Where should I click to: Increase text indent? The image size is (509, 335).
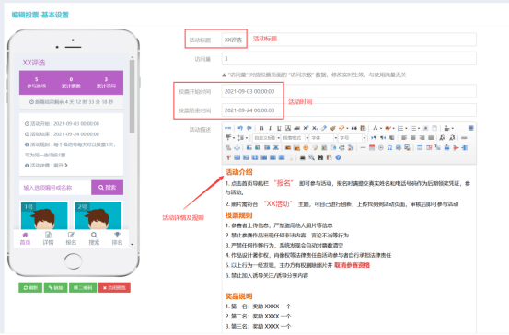[x=391, y=138]
